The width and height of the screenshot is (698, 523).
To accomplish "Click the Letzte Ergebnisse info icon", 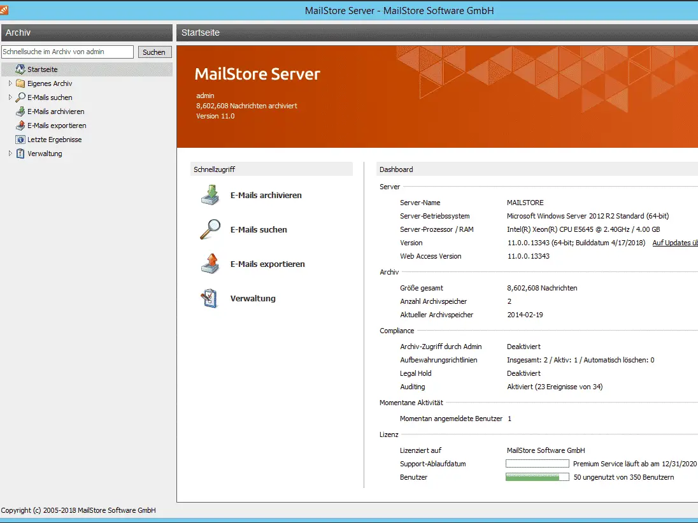I will tap(20, 140).
